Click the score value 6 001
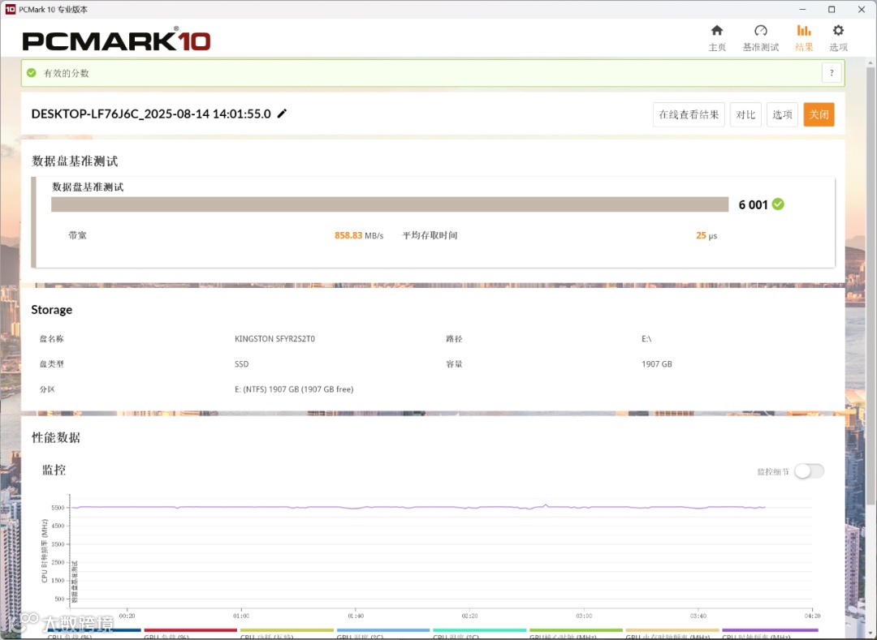877x640 pixels. click(753, 205)
